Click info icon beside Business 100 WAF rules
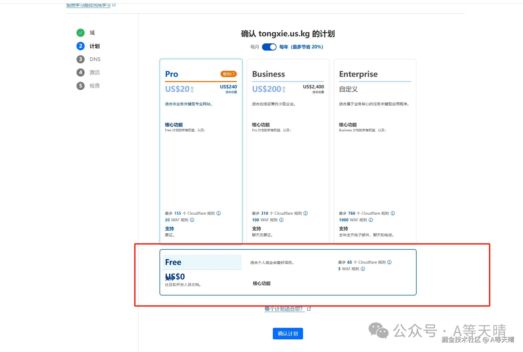 (x=281, y=220)
